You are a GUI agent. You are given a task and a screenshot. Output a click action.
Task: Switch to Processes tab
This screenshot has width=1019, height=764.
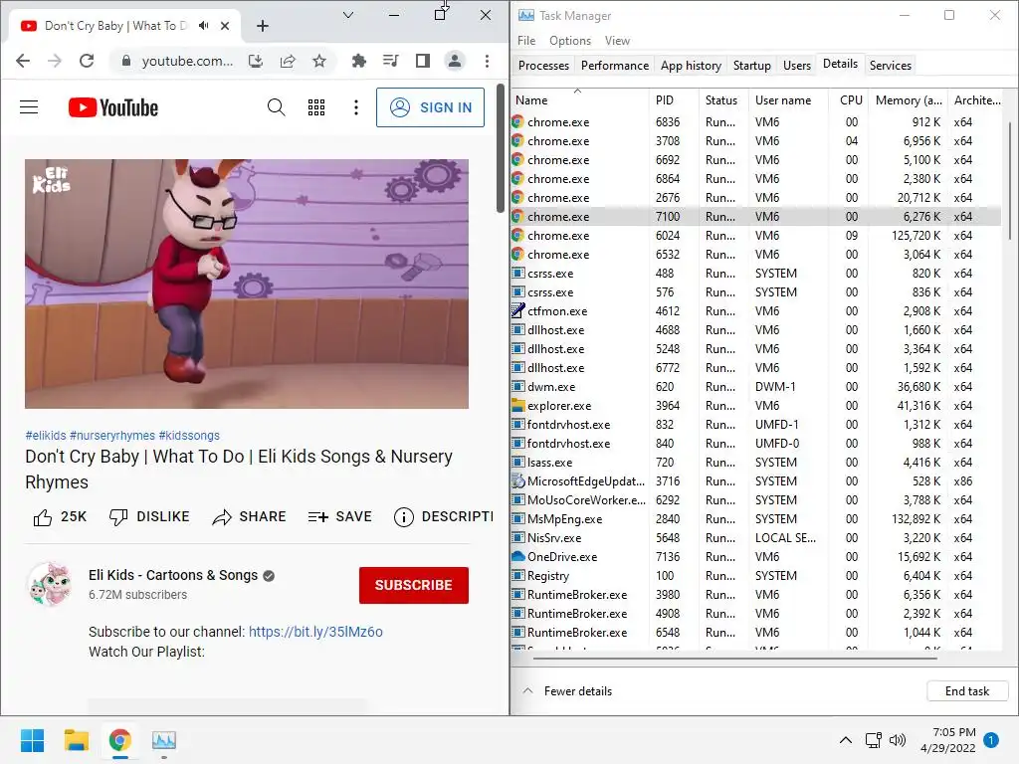point(544,65)
